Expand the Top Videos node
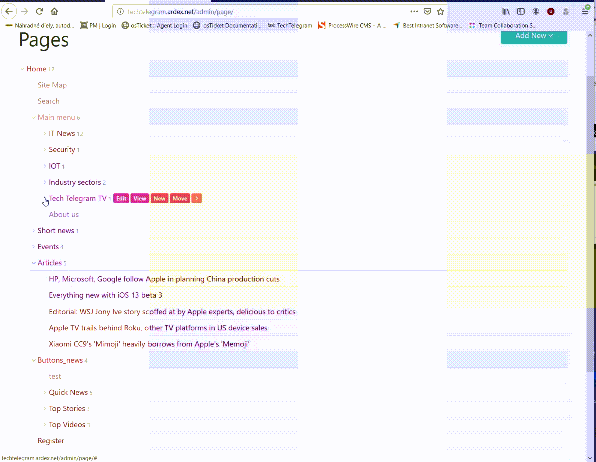 pyautogui.click(x=45, y=425)
